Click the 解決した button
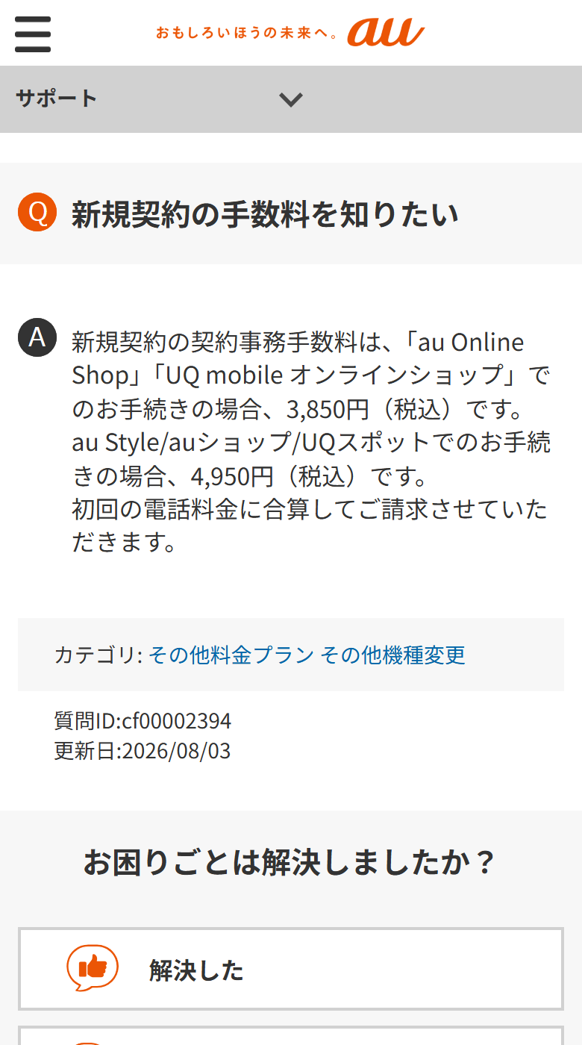This screenshot has width=582, height=1045. pyautogui.click(x=291, y=970)
